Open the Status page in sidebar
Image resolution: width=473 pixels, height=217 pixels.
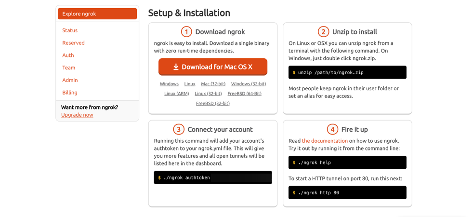pyautogui.click(x=70, y=30)
